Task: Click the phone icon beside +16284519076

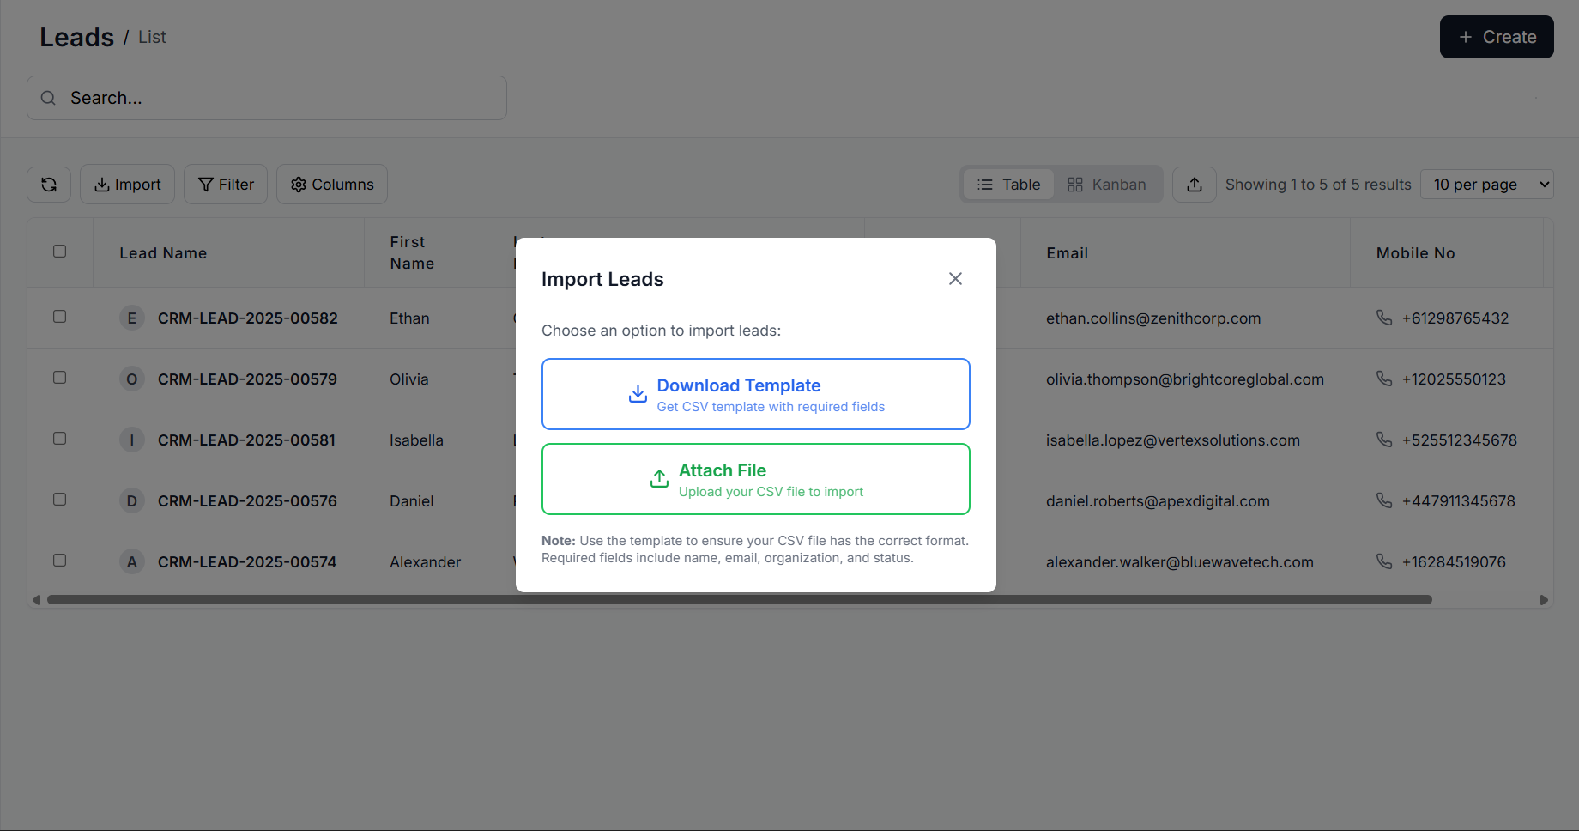Action: tap(1383, 561)
